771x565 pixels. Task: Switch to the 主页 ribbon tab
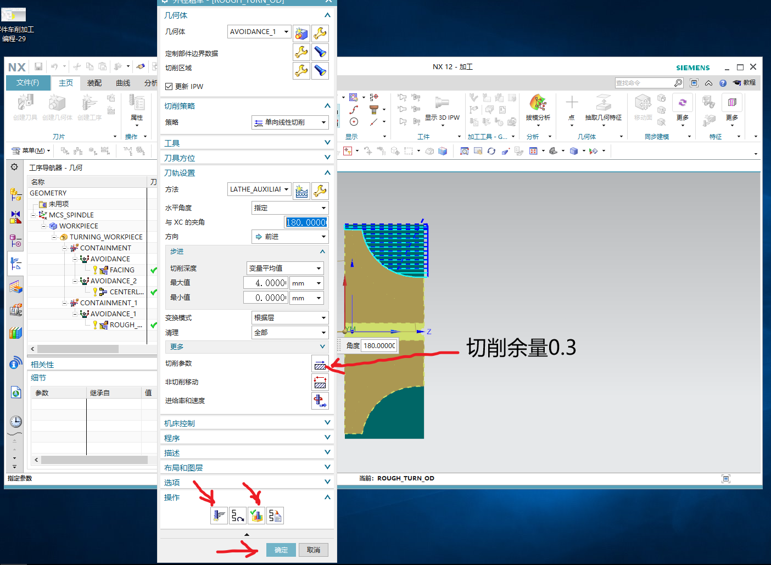tap(66, 83)
